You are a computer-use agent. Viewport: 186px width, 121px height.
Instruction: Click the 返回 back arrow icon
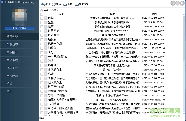(43, 4)
